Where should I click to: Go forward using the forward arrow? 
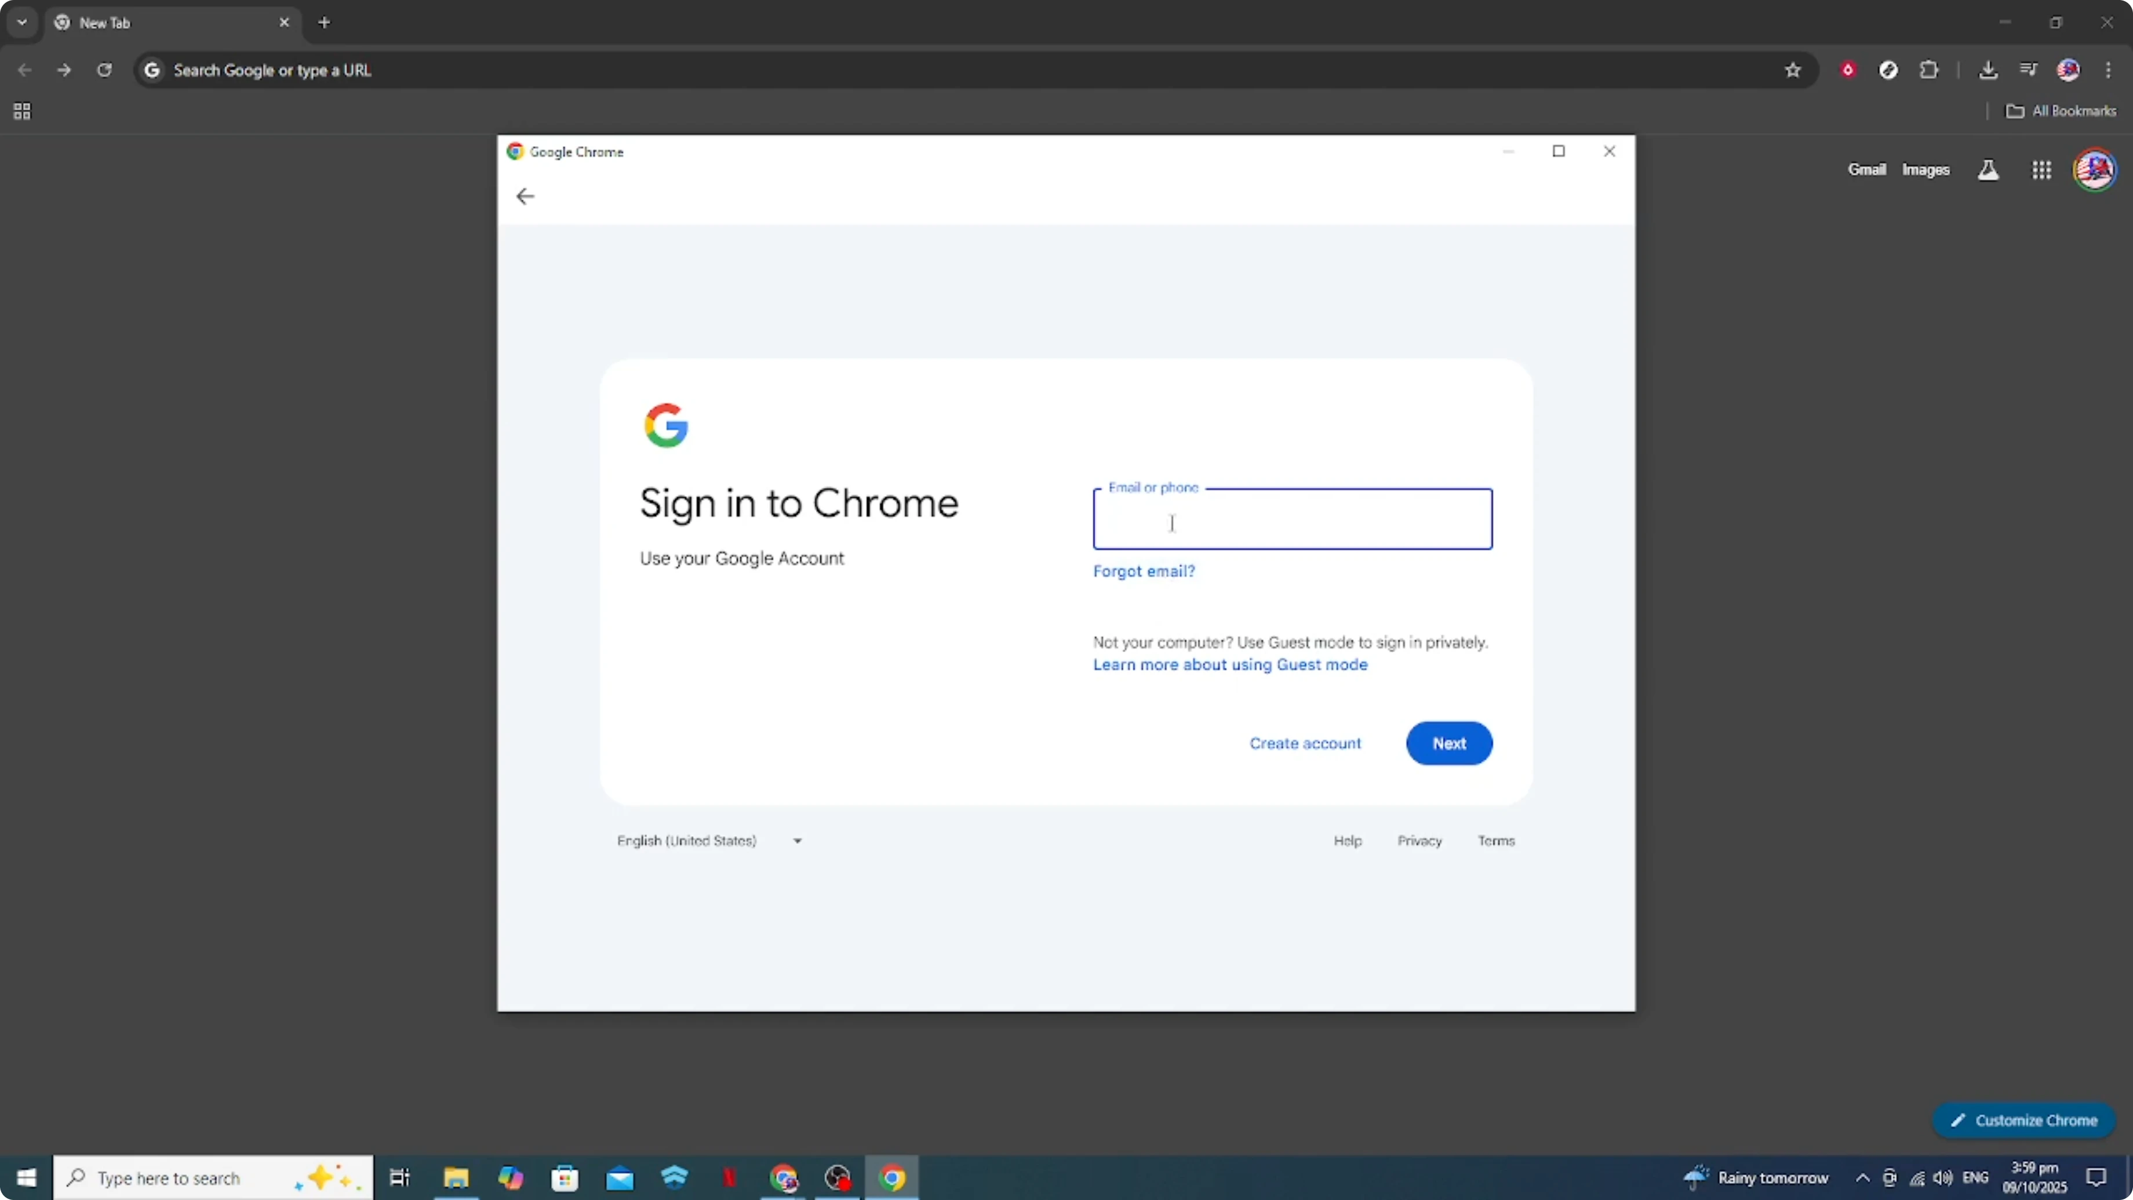(x=64, y=70)
